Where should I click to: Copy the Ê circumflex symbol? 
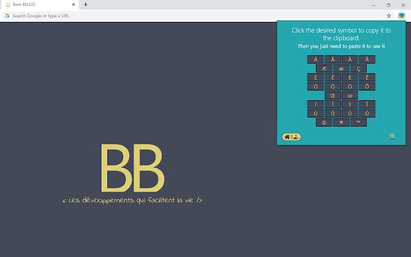[333, 77]
